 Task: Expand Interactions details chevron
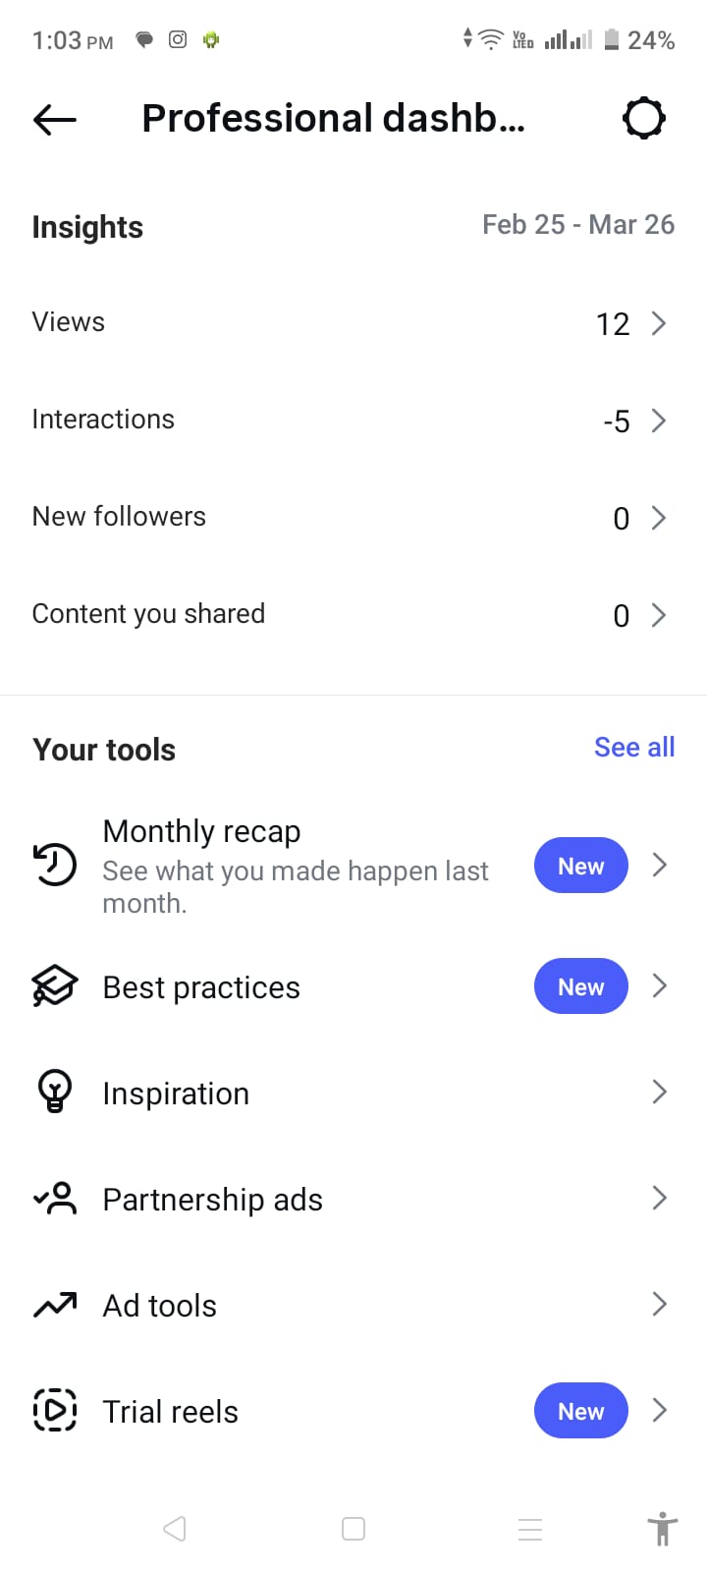(x=659, y=421)
